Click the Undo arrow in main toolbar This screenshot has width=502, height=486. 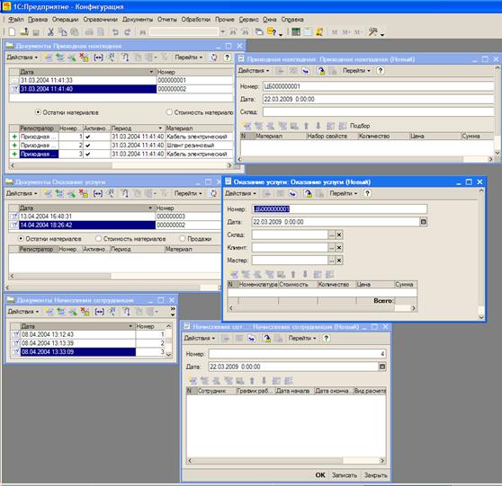pos(115,31)
